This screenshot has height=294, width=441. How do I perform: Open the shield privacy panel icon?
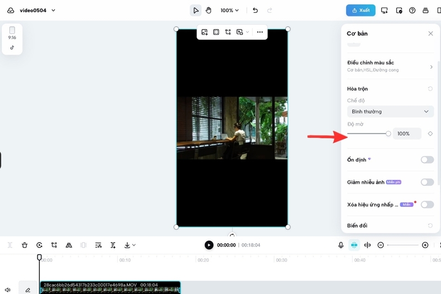click(x=399, y=10)
